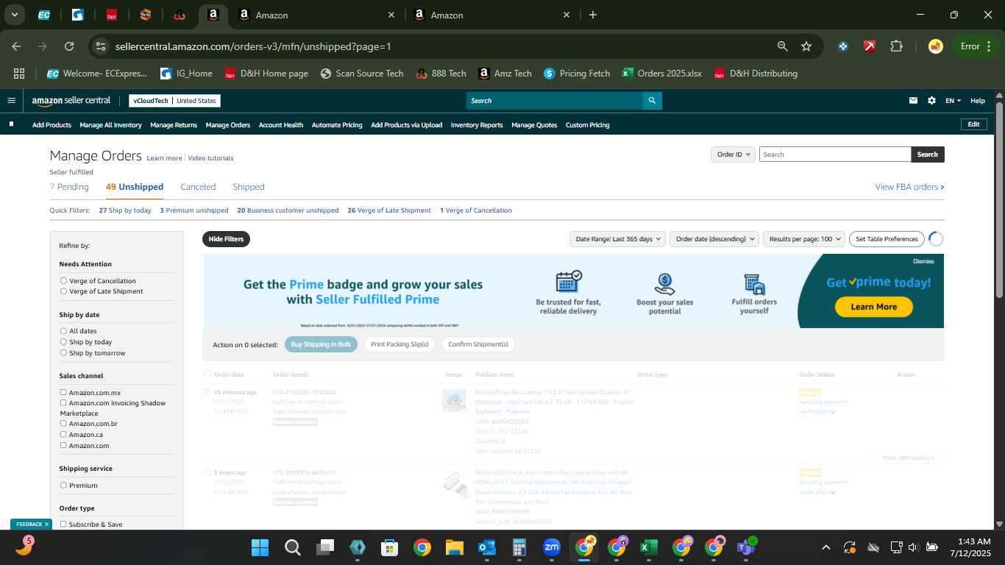Select Ship by tomorrow radio button
The height and width of the screenshot is (565, 1005).
[x=63, y=353]
